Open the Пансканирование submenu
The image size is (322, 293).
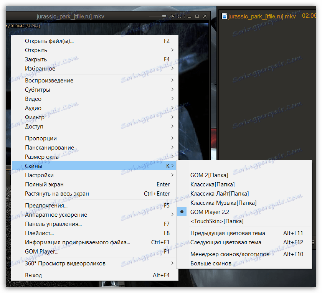[94, 148]
